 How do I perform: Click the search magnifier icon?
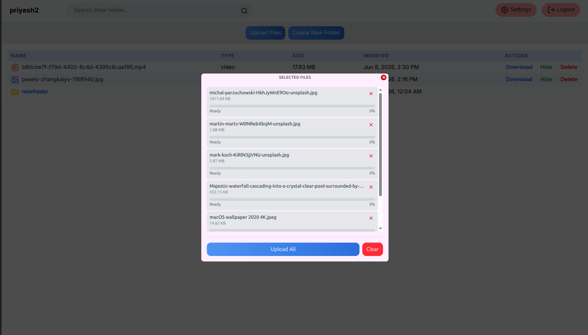pyautogui.click(x=244, y=11)
